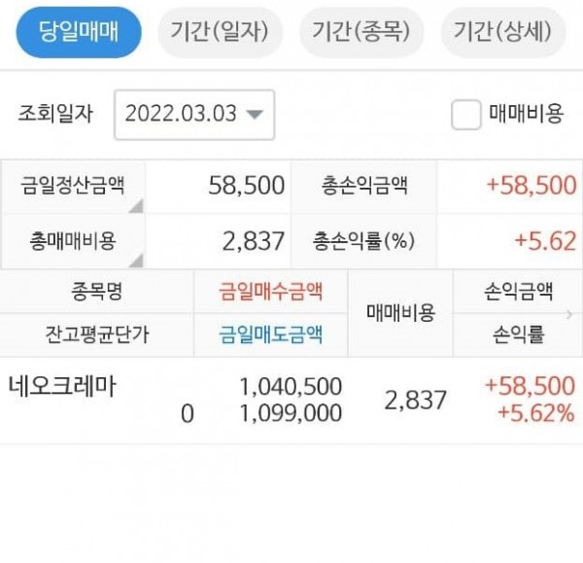Open the 조회일자 date dropdown
This screenshot has height=563, width=583.
[x=194, y=114]
